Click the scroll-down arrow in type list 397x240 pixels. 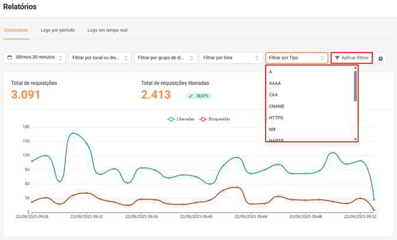356,140
